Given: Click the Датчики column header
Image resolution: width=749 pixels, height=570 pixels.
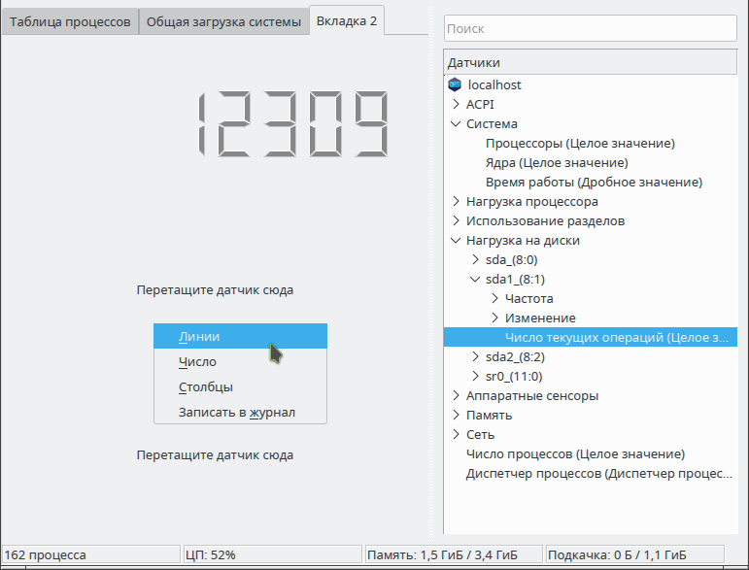Looking at the screenshot, I should click(x=591, y=62).
